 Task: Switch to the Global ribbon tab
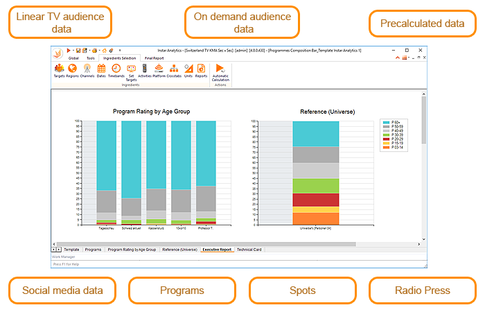(x=73, y=58)
